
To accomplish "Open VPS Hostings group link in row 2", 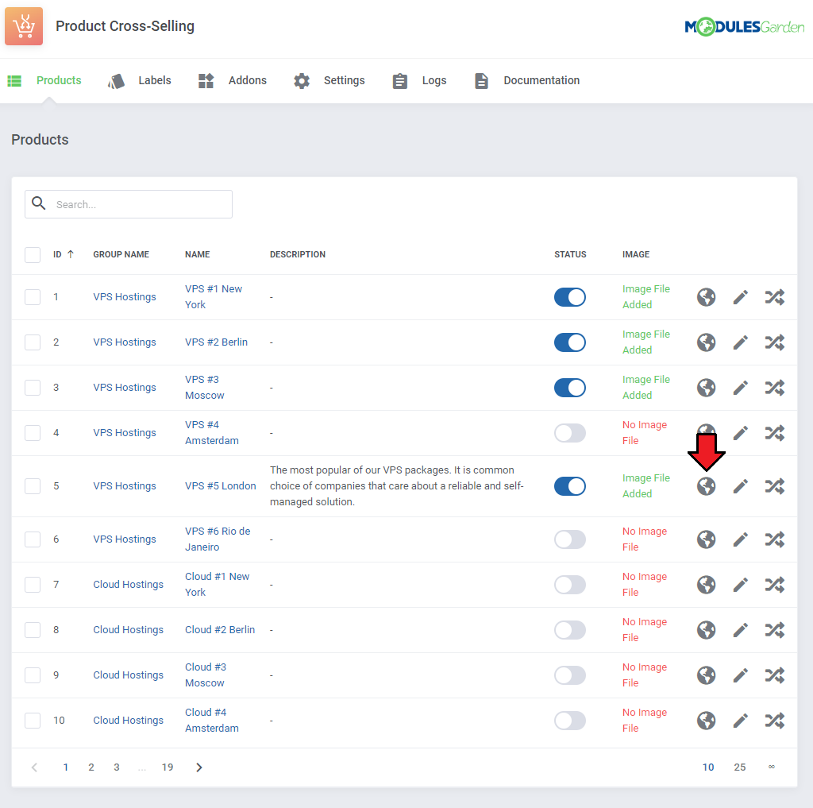I will [125, 342].
